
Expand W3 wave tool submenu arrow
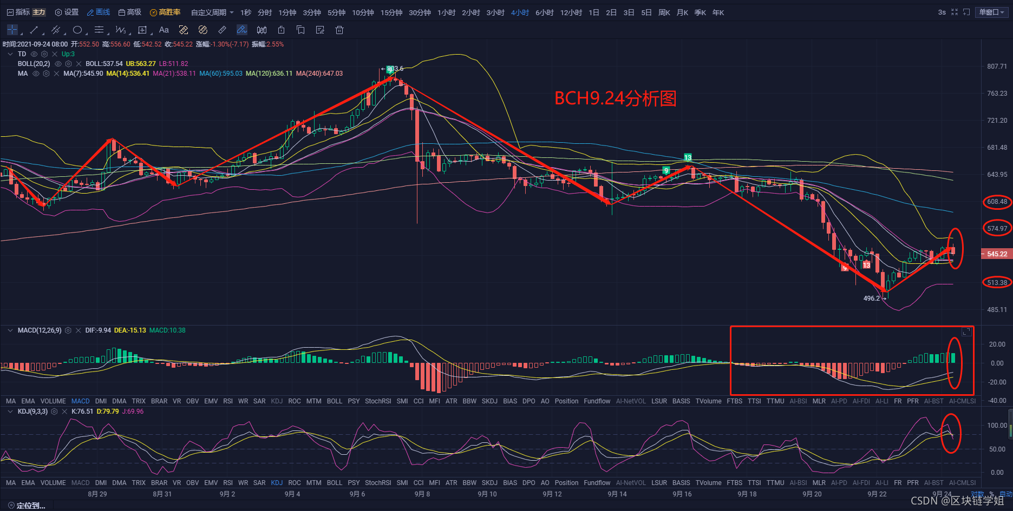(130, 34)
